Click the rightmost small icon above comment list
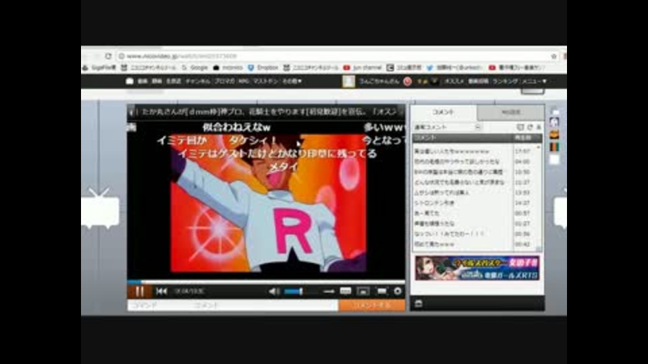The height and width of the screenshot is (364, 648). click(x=539, y=127)
